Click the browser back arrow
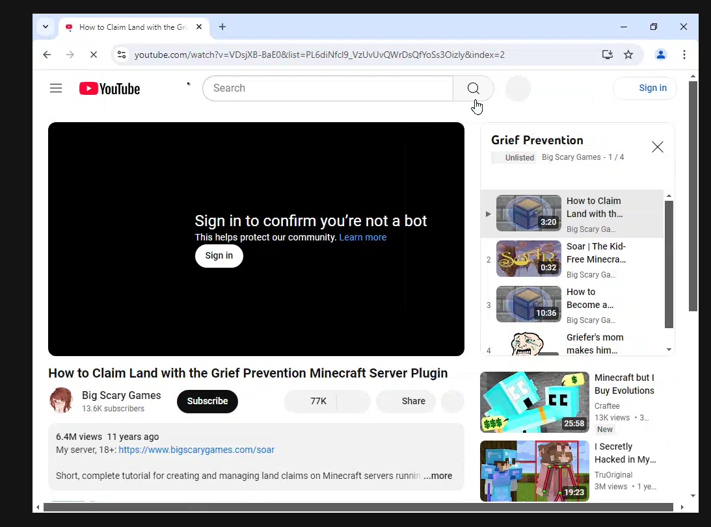Image resolution: width=711 pixels, height=527 pixels. 47,55
